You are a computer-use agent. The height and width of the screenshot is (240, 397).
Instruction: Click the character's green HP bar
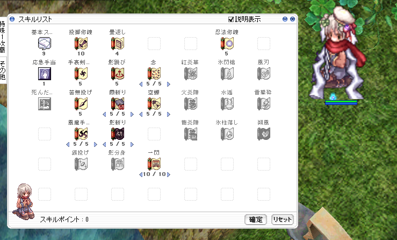[341, 102]
